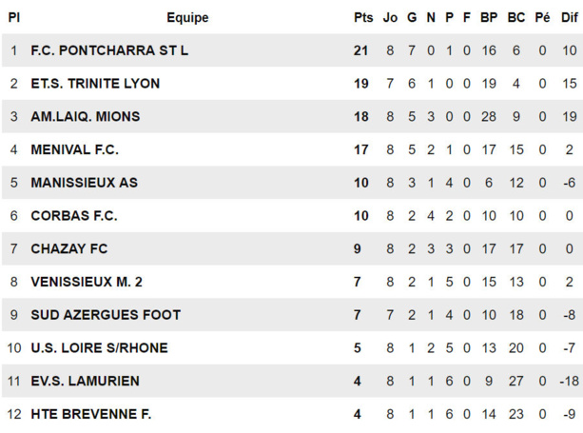Image resolution: width=583 pixels, height=433 pixels.
Task: Click the BC goals-against column header
Action: (x=515, y=17)
